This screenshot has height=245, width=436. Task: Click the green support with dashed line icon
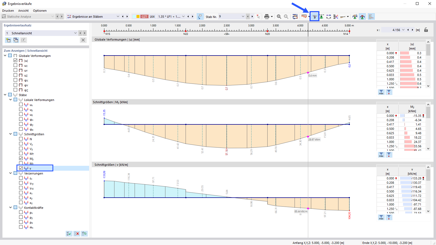coord(322,17)
